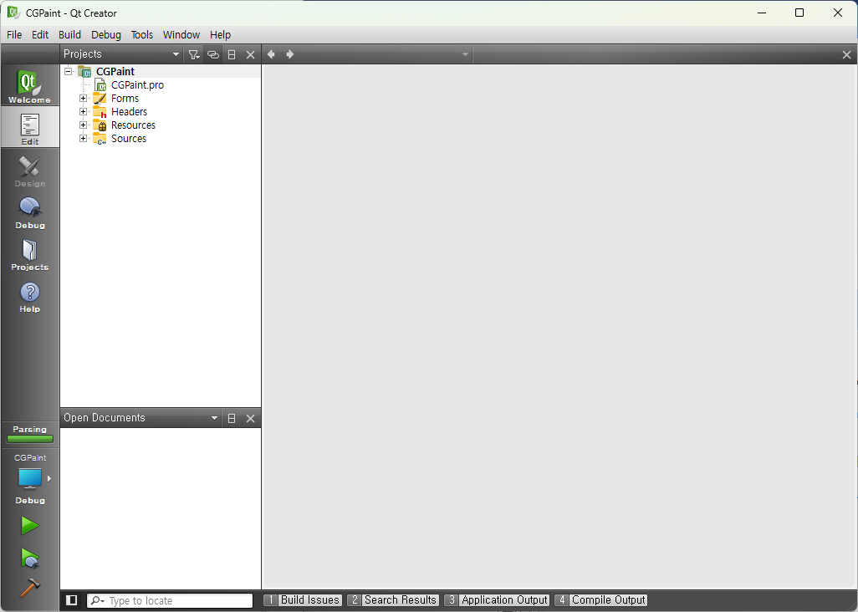Build project with the hammer icon

coord(29,588)
